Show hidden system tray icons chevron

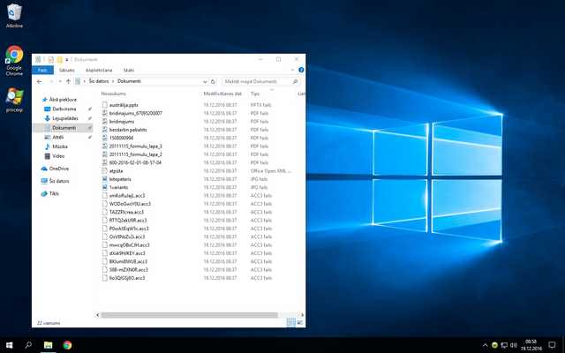coord(485,345)
